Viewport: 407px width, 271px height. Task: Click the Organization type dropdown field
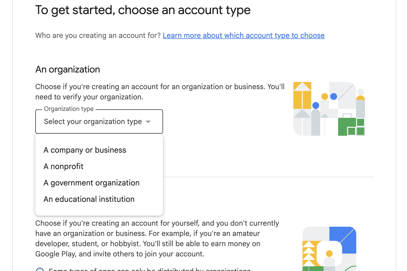(x=93, y=122)
